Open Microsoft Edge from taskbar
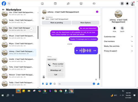Image resolution: width=138 pixels, height=102 pixels. [18, 91]
